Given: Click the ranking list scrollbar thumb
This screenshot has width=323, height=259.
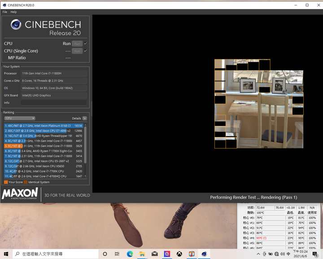Looking at the screenshot, I should coord(85,145).
